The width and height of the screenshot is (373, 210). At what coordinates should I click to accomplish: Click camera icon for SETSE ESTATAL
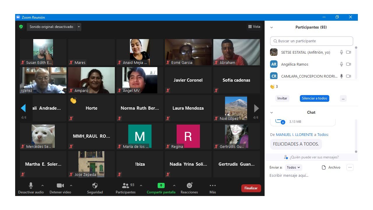pyautogui.click(x=349, y=52)
